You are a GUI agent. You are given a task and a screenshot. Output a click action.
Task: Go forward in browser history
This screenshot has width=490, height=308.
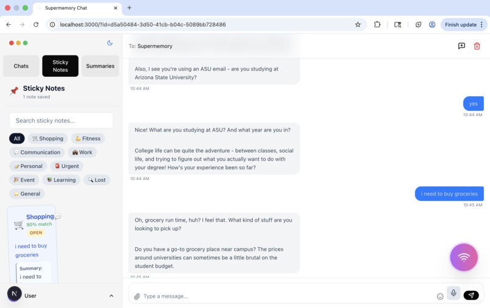pos(22,24)
